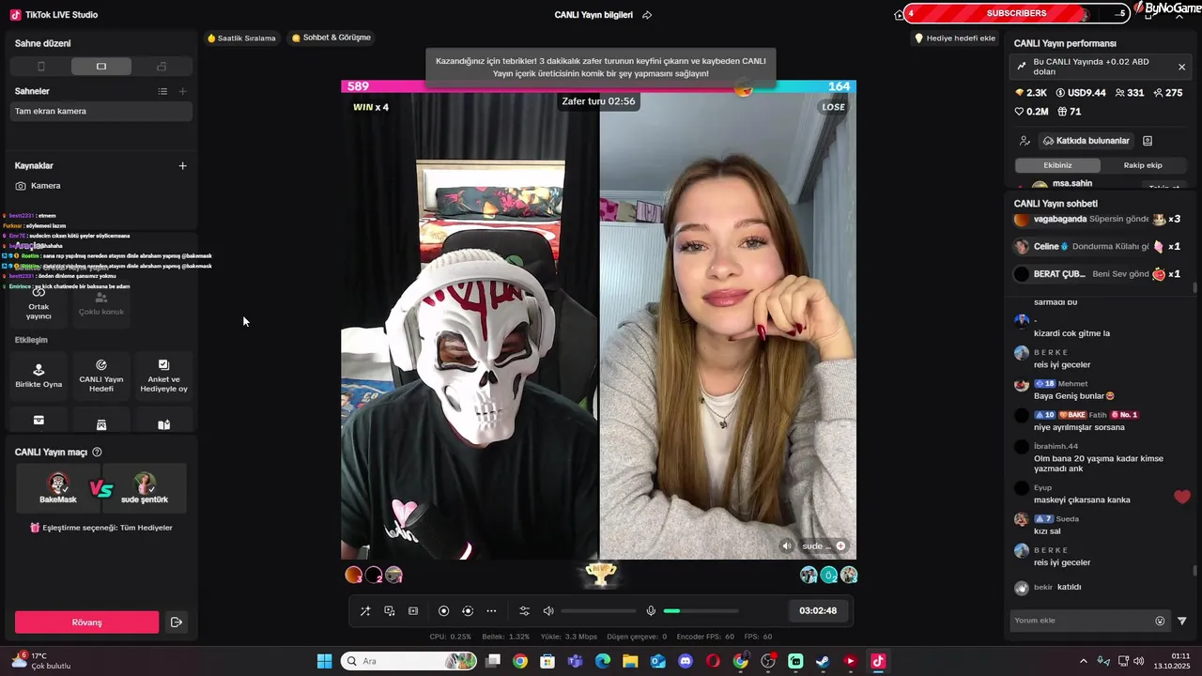The width and height of the screenshot is (1202, 676).
Task: Open the magic wand effects tool
Action: coord(365,611)
